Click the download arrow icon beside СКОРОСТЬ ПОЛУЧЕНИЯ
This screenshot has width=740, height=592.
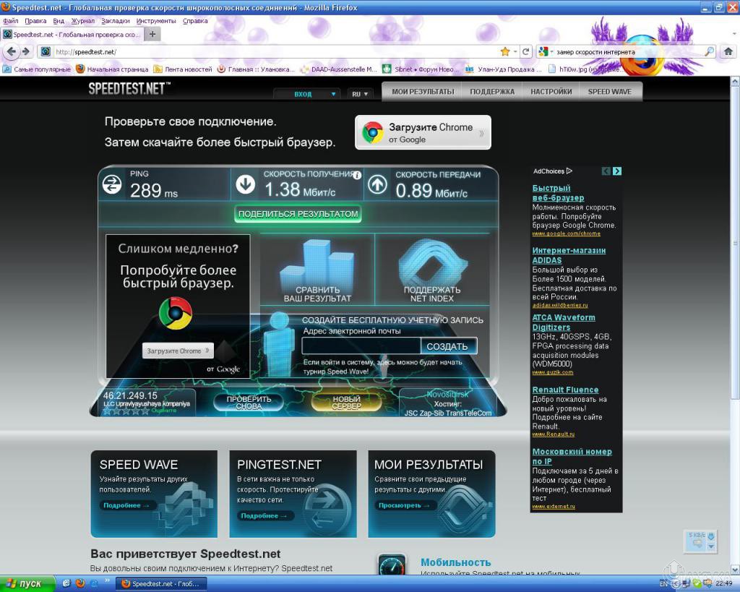[246, 184]
